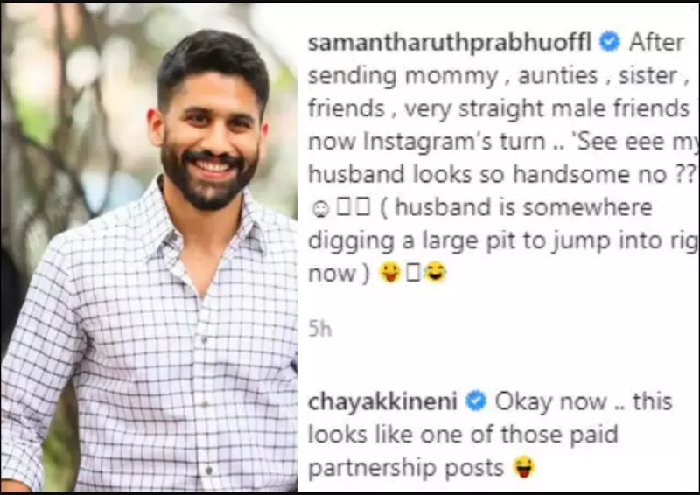
Task: Click first empty box glyph after sad emoji
Action: coord(344,206)
